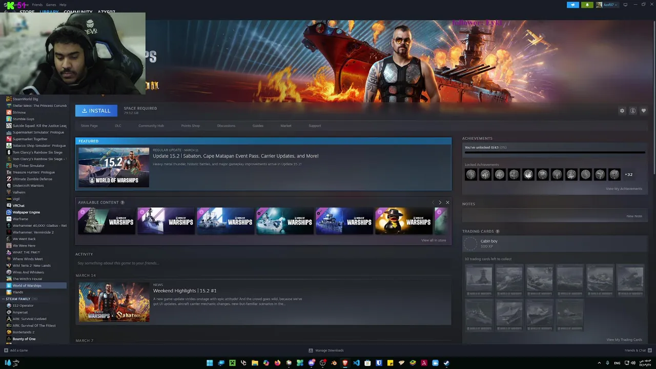Image resolution: width=656 pixels, height=369 pixels.
Task: Open the Community Hub tab
Action: click(x=151, y=126)
